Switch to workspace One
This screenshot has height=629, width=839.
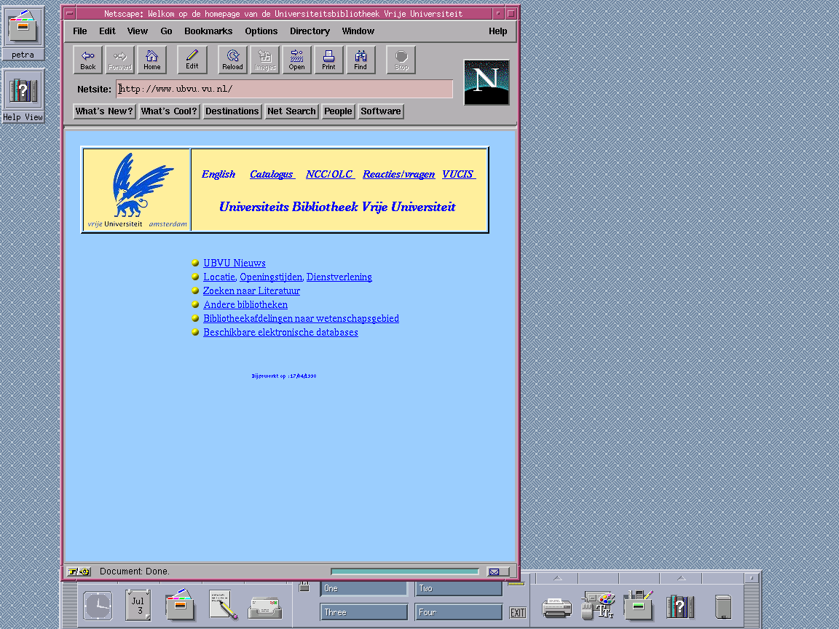[363, 588]
